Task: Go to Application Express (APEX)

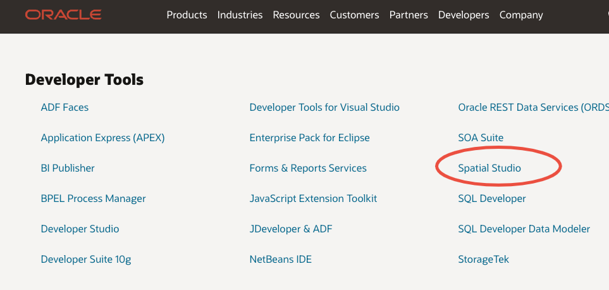Action: 102,138
